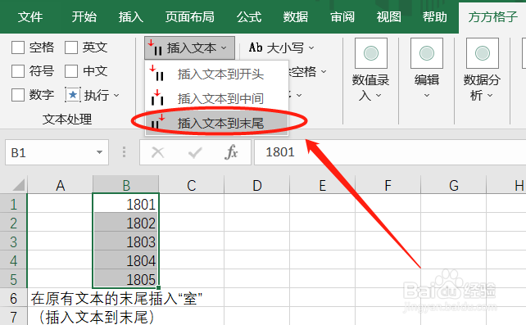526x325 pixels.
Task: Select row 2 header
Action: pyautogui.click(x=13, y=222)
